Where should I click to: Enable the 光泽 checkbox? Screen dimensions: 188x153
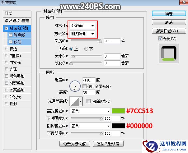6,69
